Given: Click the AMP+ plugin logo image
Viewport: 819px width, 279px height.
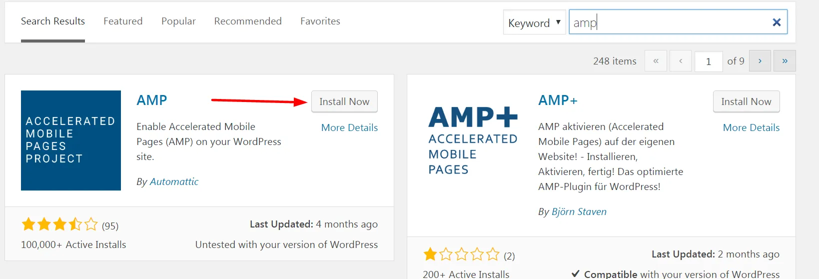Looking at the screenshot, I should 473,140.
